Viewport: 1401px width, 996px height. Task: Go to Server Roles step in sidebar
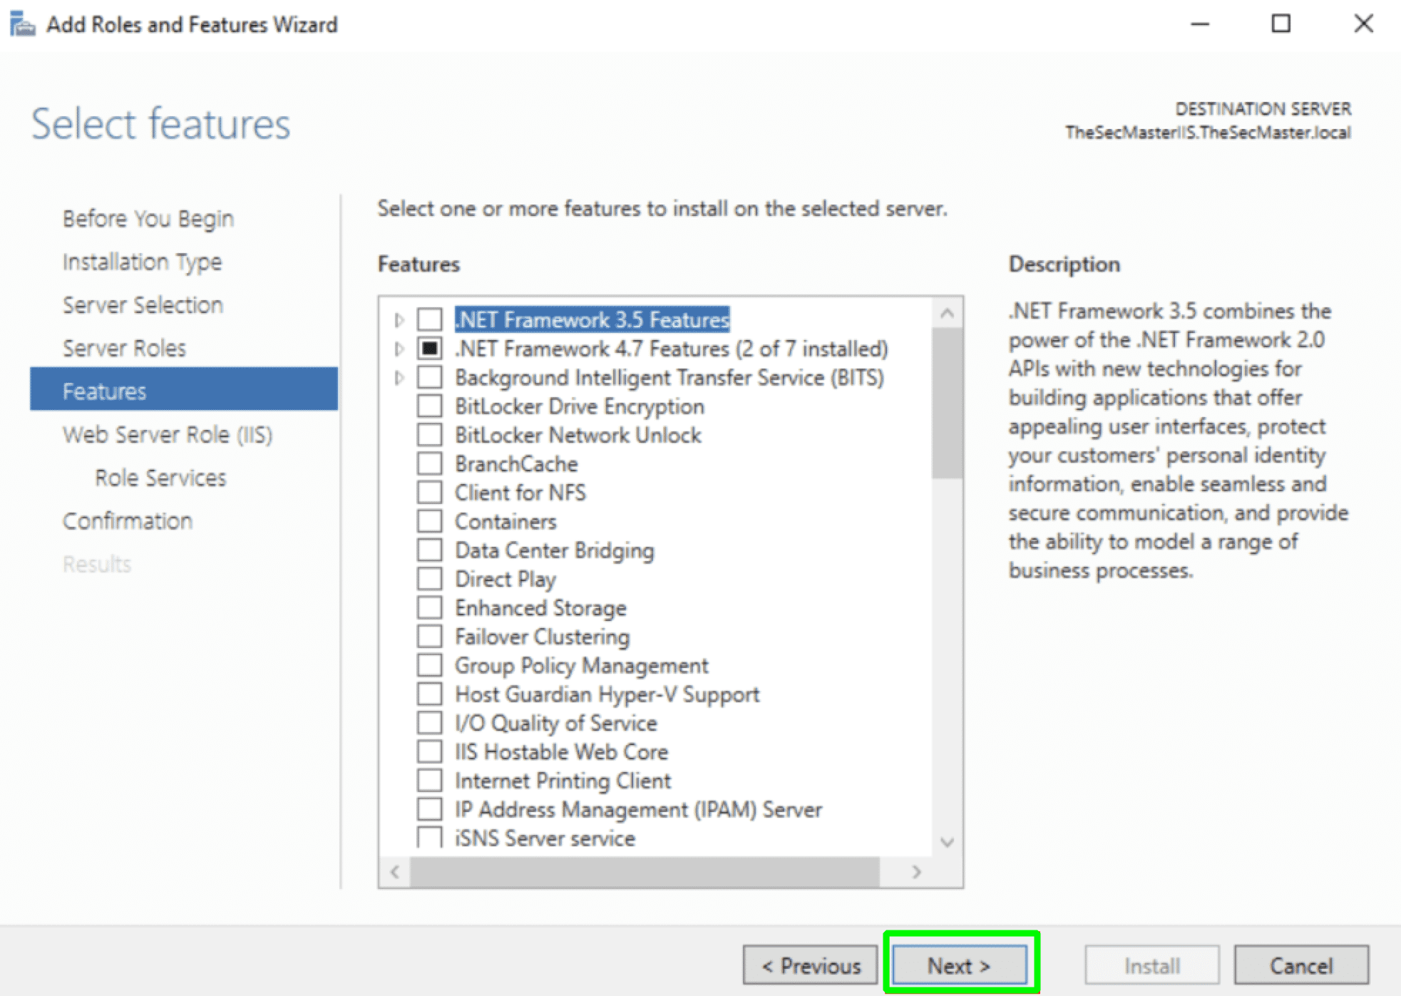[x=124, y=348]
